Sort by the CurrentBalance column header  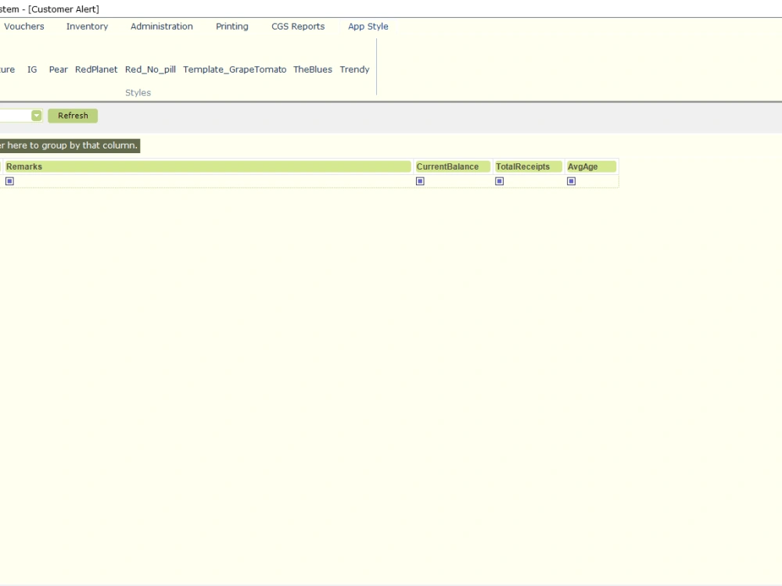coord(453,166)
